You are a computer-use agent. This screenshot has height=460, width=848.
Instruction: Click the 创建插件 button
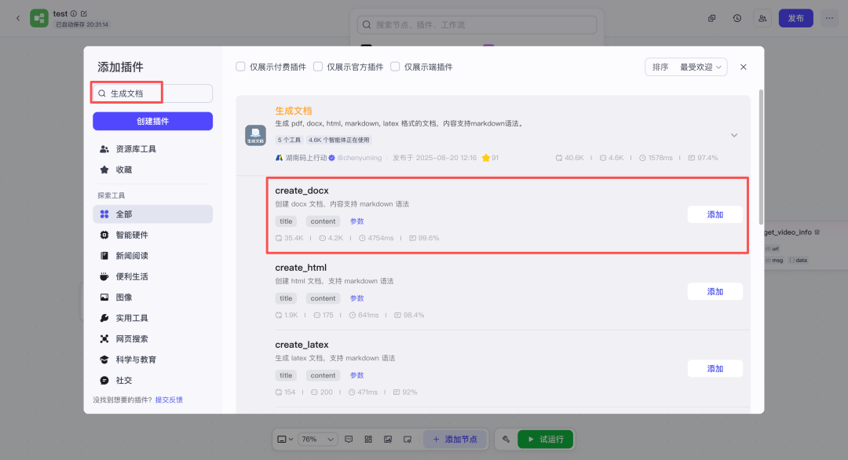tap(152, 121)
